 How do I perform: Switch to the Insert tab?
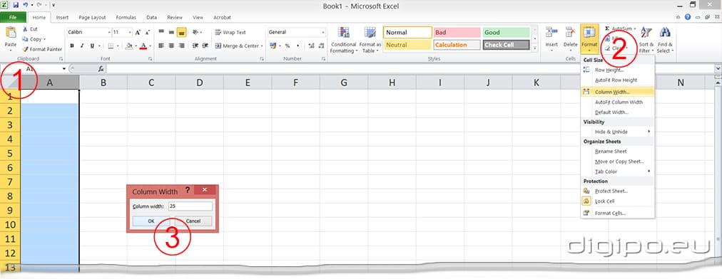coord(62,18)
